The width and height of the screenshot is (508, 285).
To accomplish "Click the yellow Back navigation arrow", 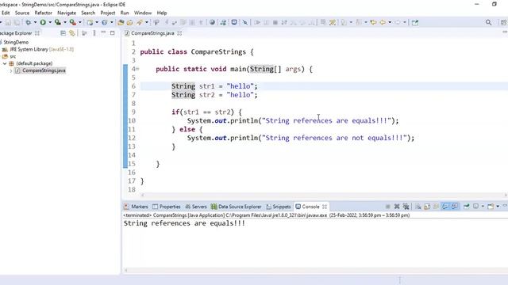I will 383,22.
